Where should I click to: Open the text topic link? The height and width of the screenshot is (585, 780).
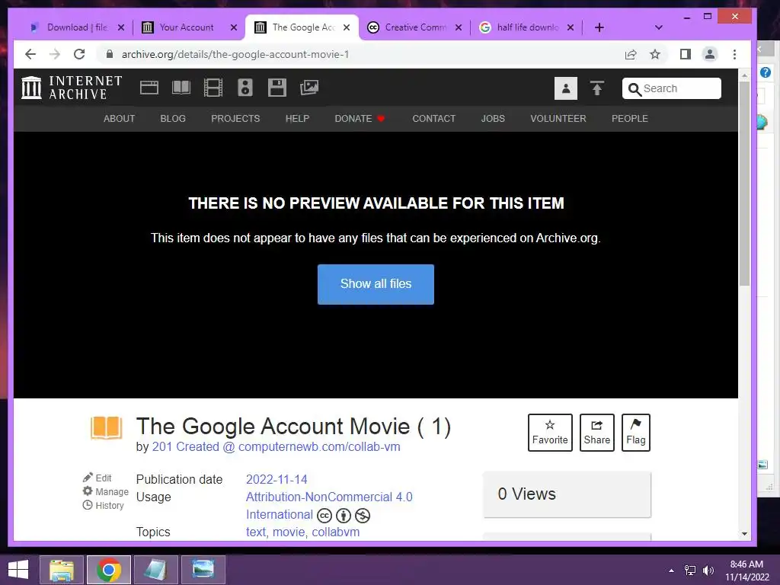[256, 532]
